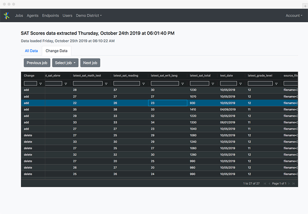Click filter icon for latest_sat_math_test column
Viewport: 308px width, 214px height.
pos(106,84)
